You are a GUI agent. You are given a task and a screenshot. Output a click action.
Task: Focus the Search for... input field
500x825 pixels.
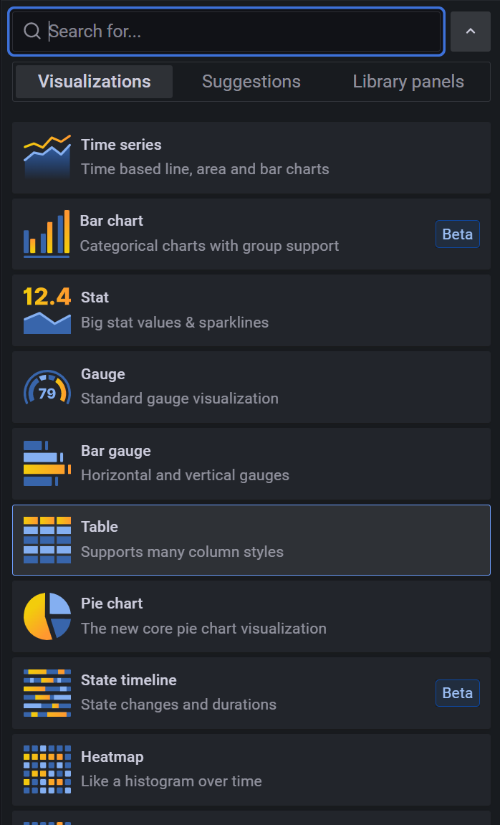click(x=226, y=31)
